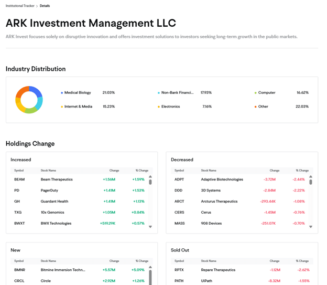Click the Increased table scrollbar thumb
327x285 pixels.
click(x=150, y=182)
